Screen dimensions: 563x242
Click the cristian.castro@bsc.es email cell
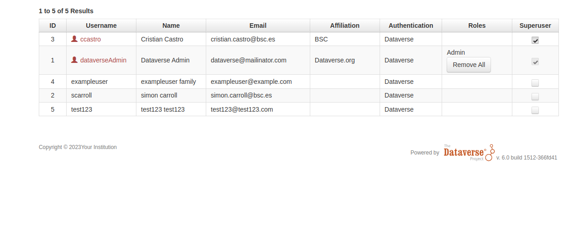pos(243,39)
